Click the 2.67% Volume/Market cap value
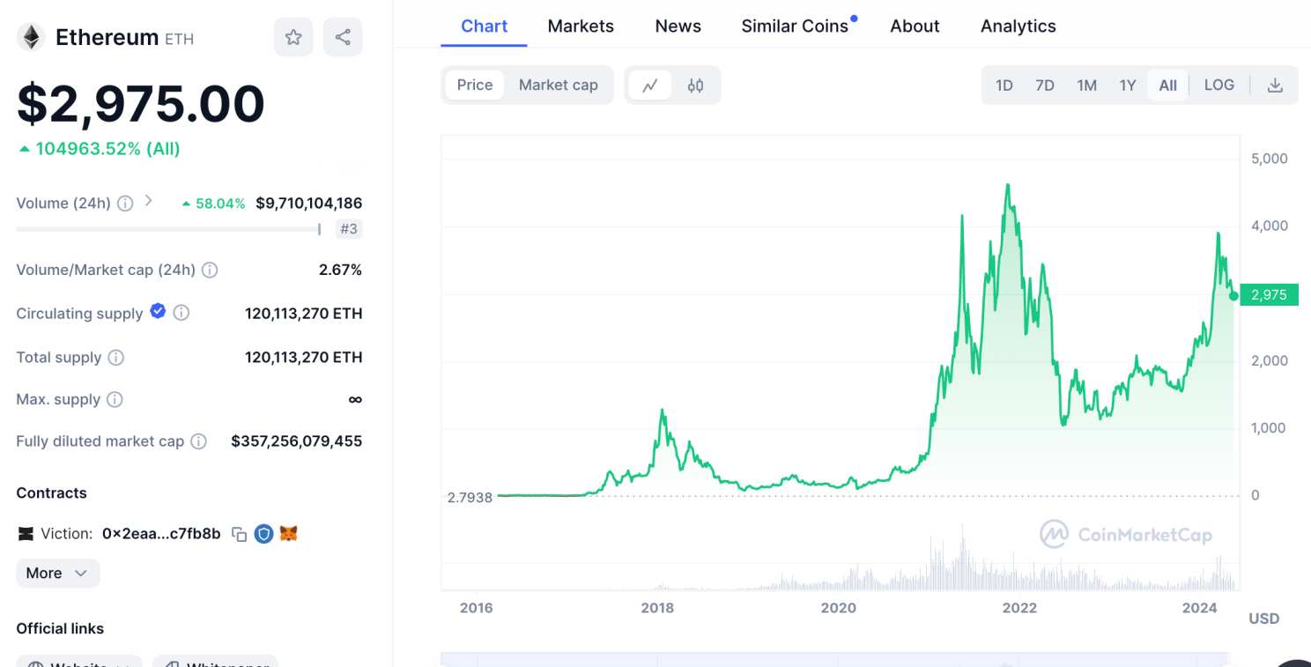 340,270
